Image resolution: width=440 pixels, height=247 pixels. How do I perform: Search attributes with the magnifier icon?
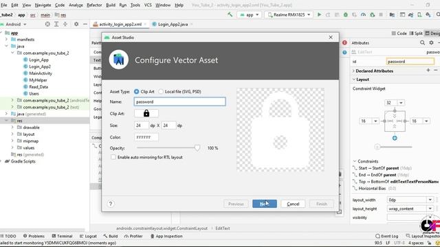422,43
